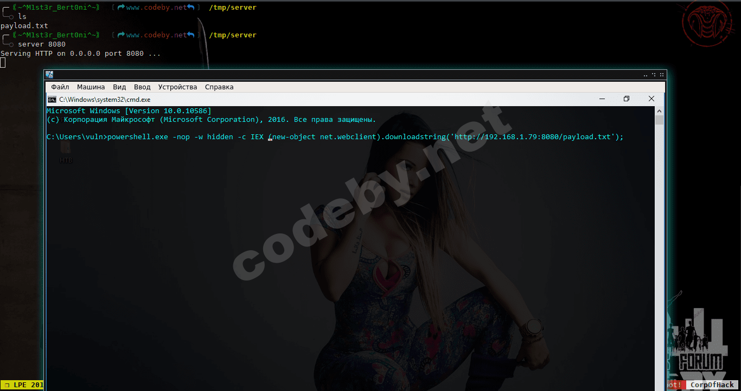Click the Корпорация Майкрософт copyright line
Viewport: 741px width, 391px height.
212,120
